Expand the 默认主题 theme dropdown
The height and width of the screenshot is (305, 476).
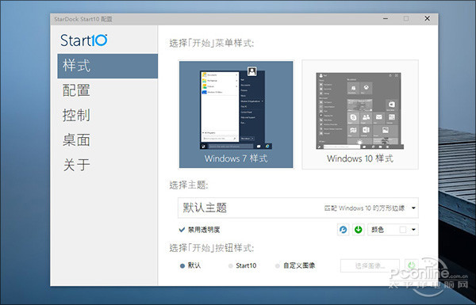coord(298,208)
